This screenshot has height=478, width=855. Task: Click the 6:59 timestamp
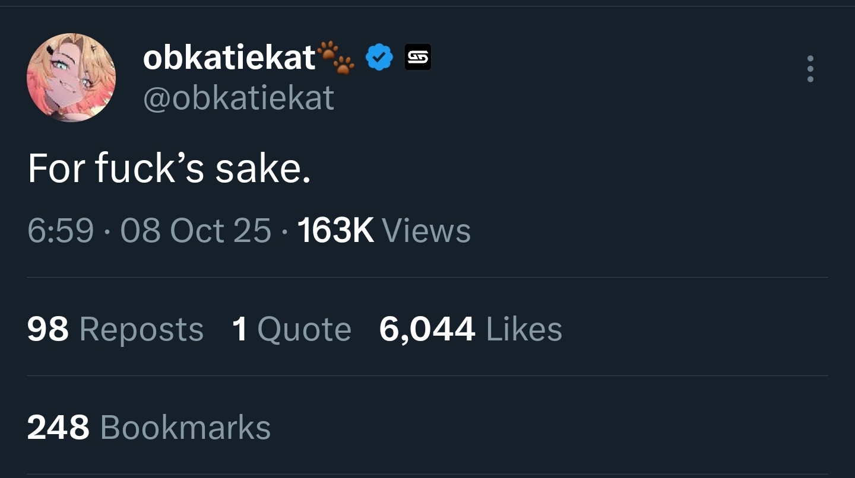(x=61, y=230)
